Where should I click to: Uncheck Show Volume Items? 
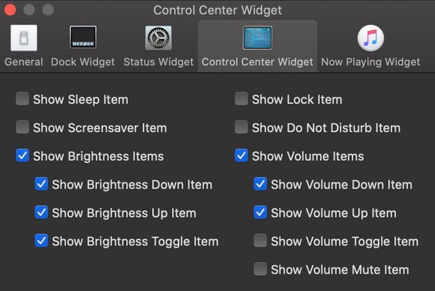[x=242, y=156]
